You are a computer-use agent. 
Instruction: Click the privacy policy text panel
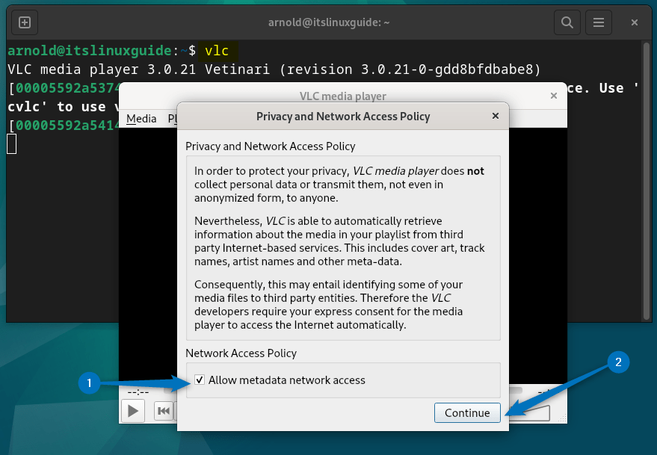[342, 248]
